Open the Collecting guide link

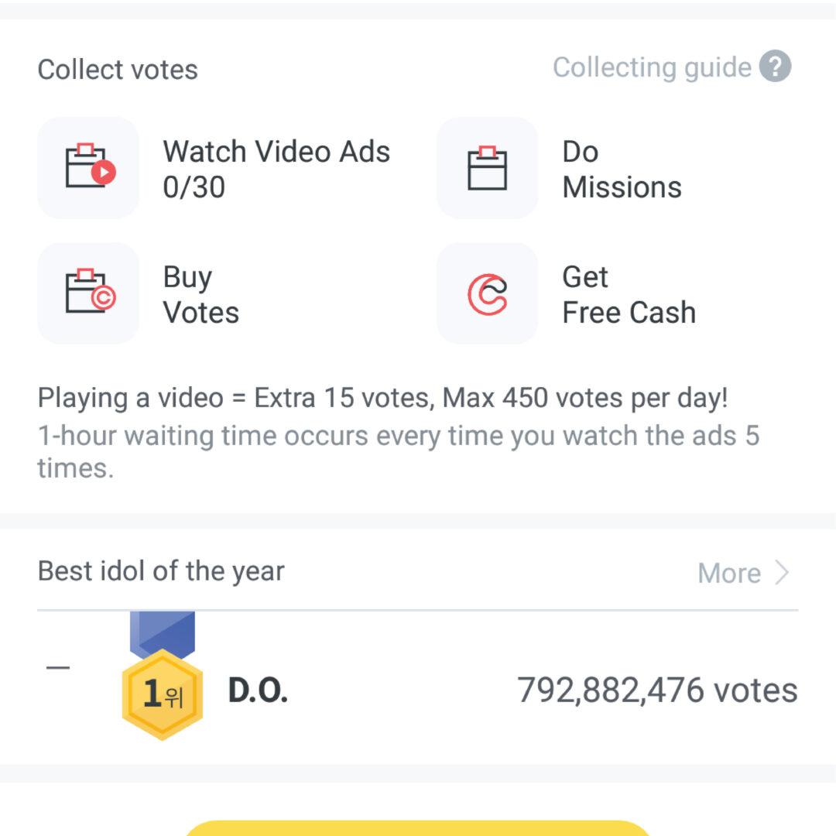652,67
